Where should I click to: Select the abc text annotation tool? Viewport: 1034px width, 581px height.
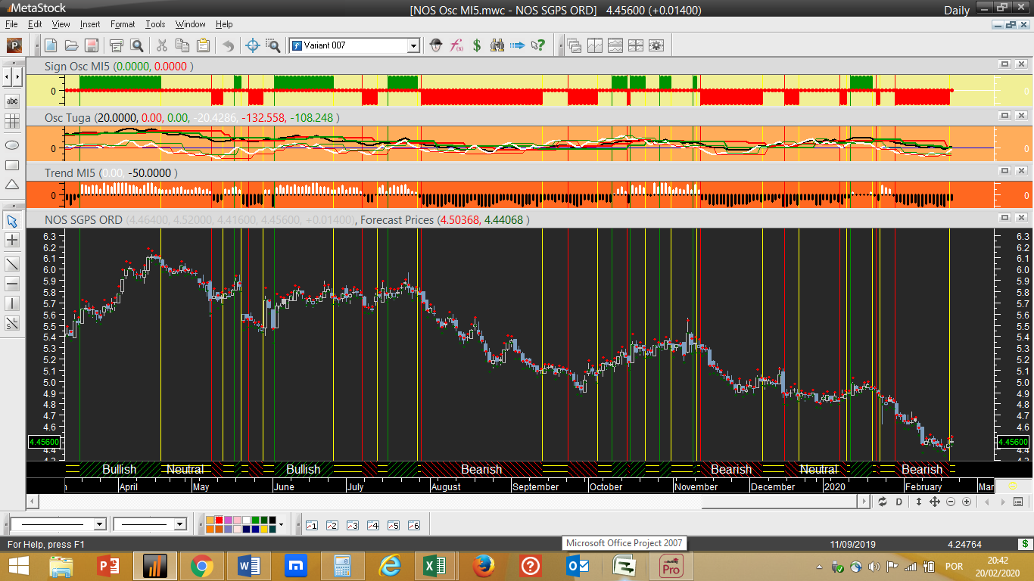point(12,101)
